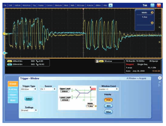
Task: Expand the Window Event dropdown
Action: (x=117, y=89)
